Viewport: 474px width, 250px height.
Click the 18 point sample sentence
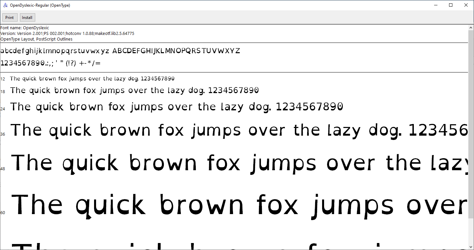[134, 90]
